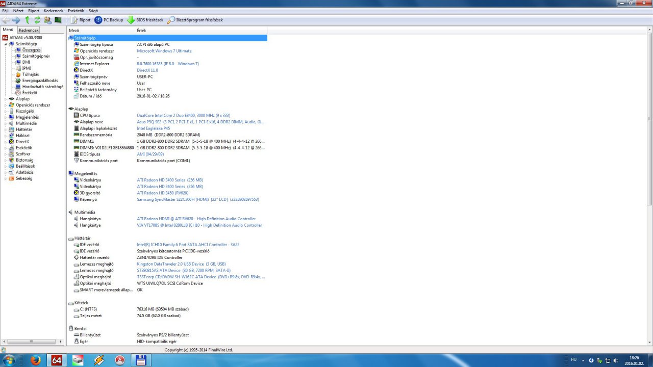Select Biztonság shield icon item
The width and height of the screenshot is (653, 367).
(x=12, y=160)
